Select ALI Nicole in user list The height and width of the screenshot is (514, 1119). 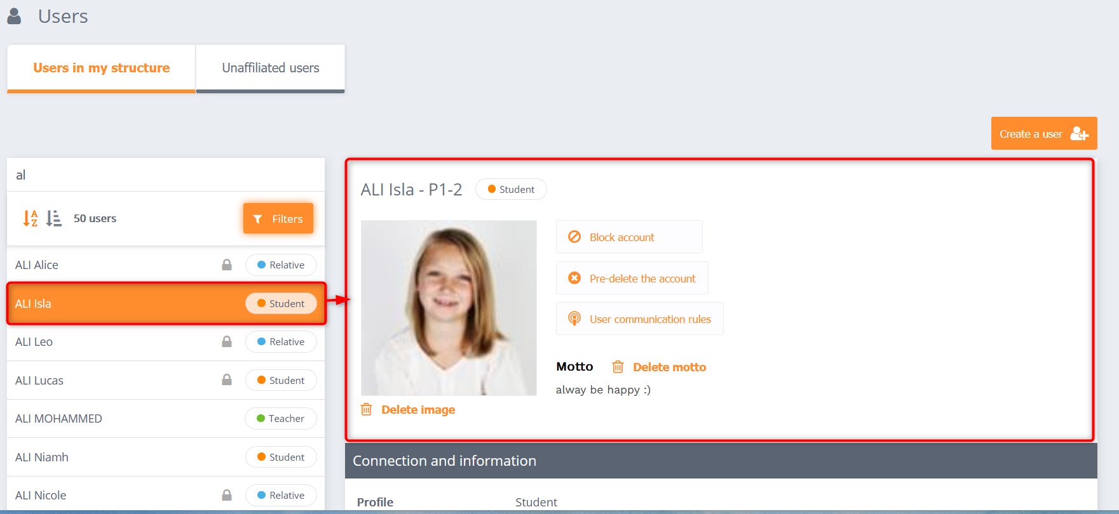[x=166, y=495]
